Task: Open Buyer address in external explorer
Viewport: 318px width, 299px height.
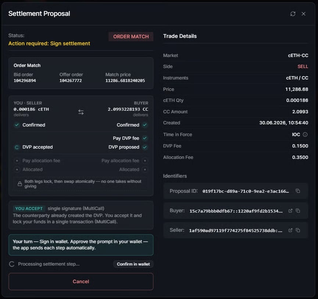Action: point(290,211)
